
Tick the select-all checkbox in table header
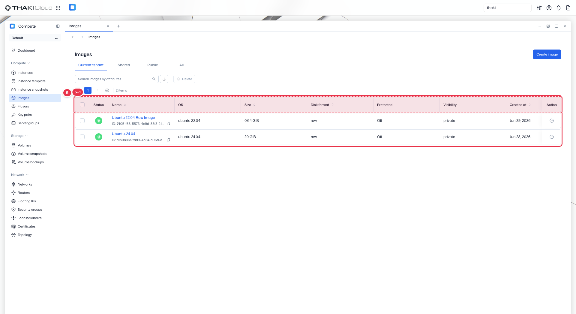click(x=82, y=105)
